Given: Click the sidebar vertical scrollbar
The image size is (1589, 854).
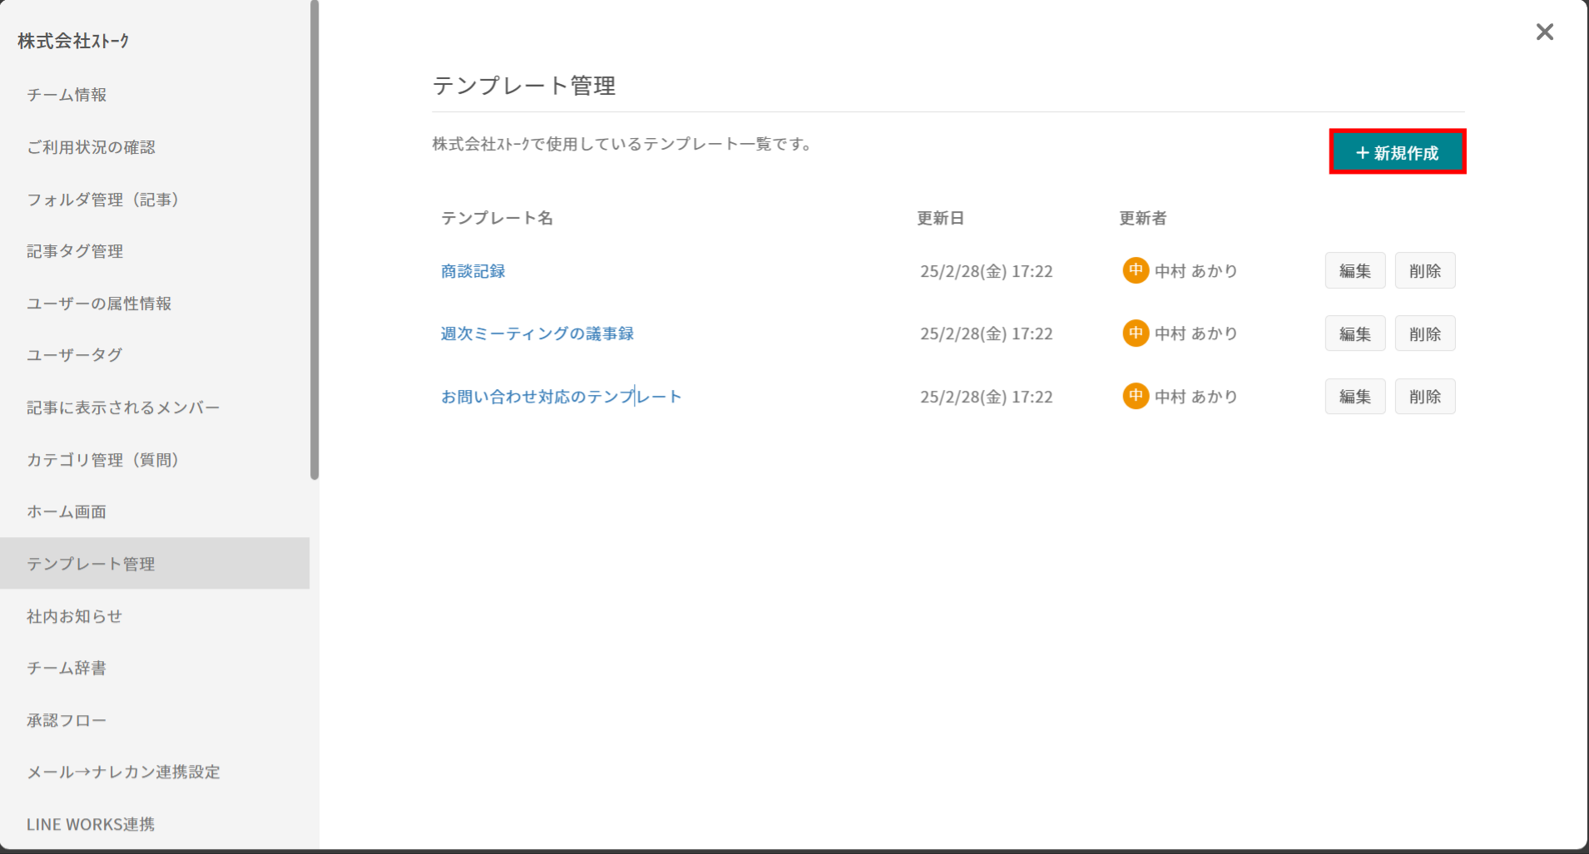Looking at the screenshot, I should coord(314,241).
